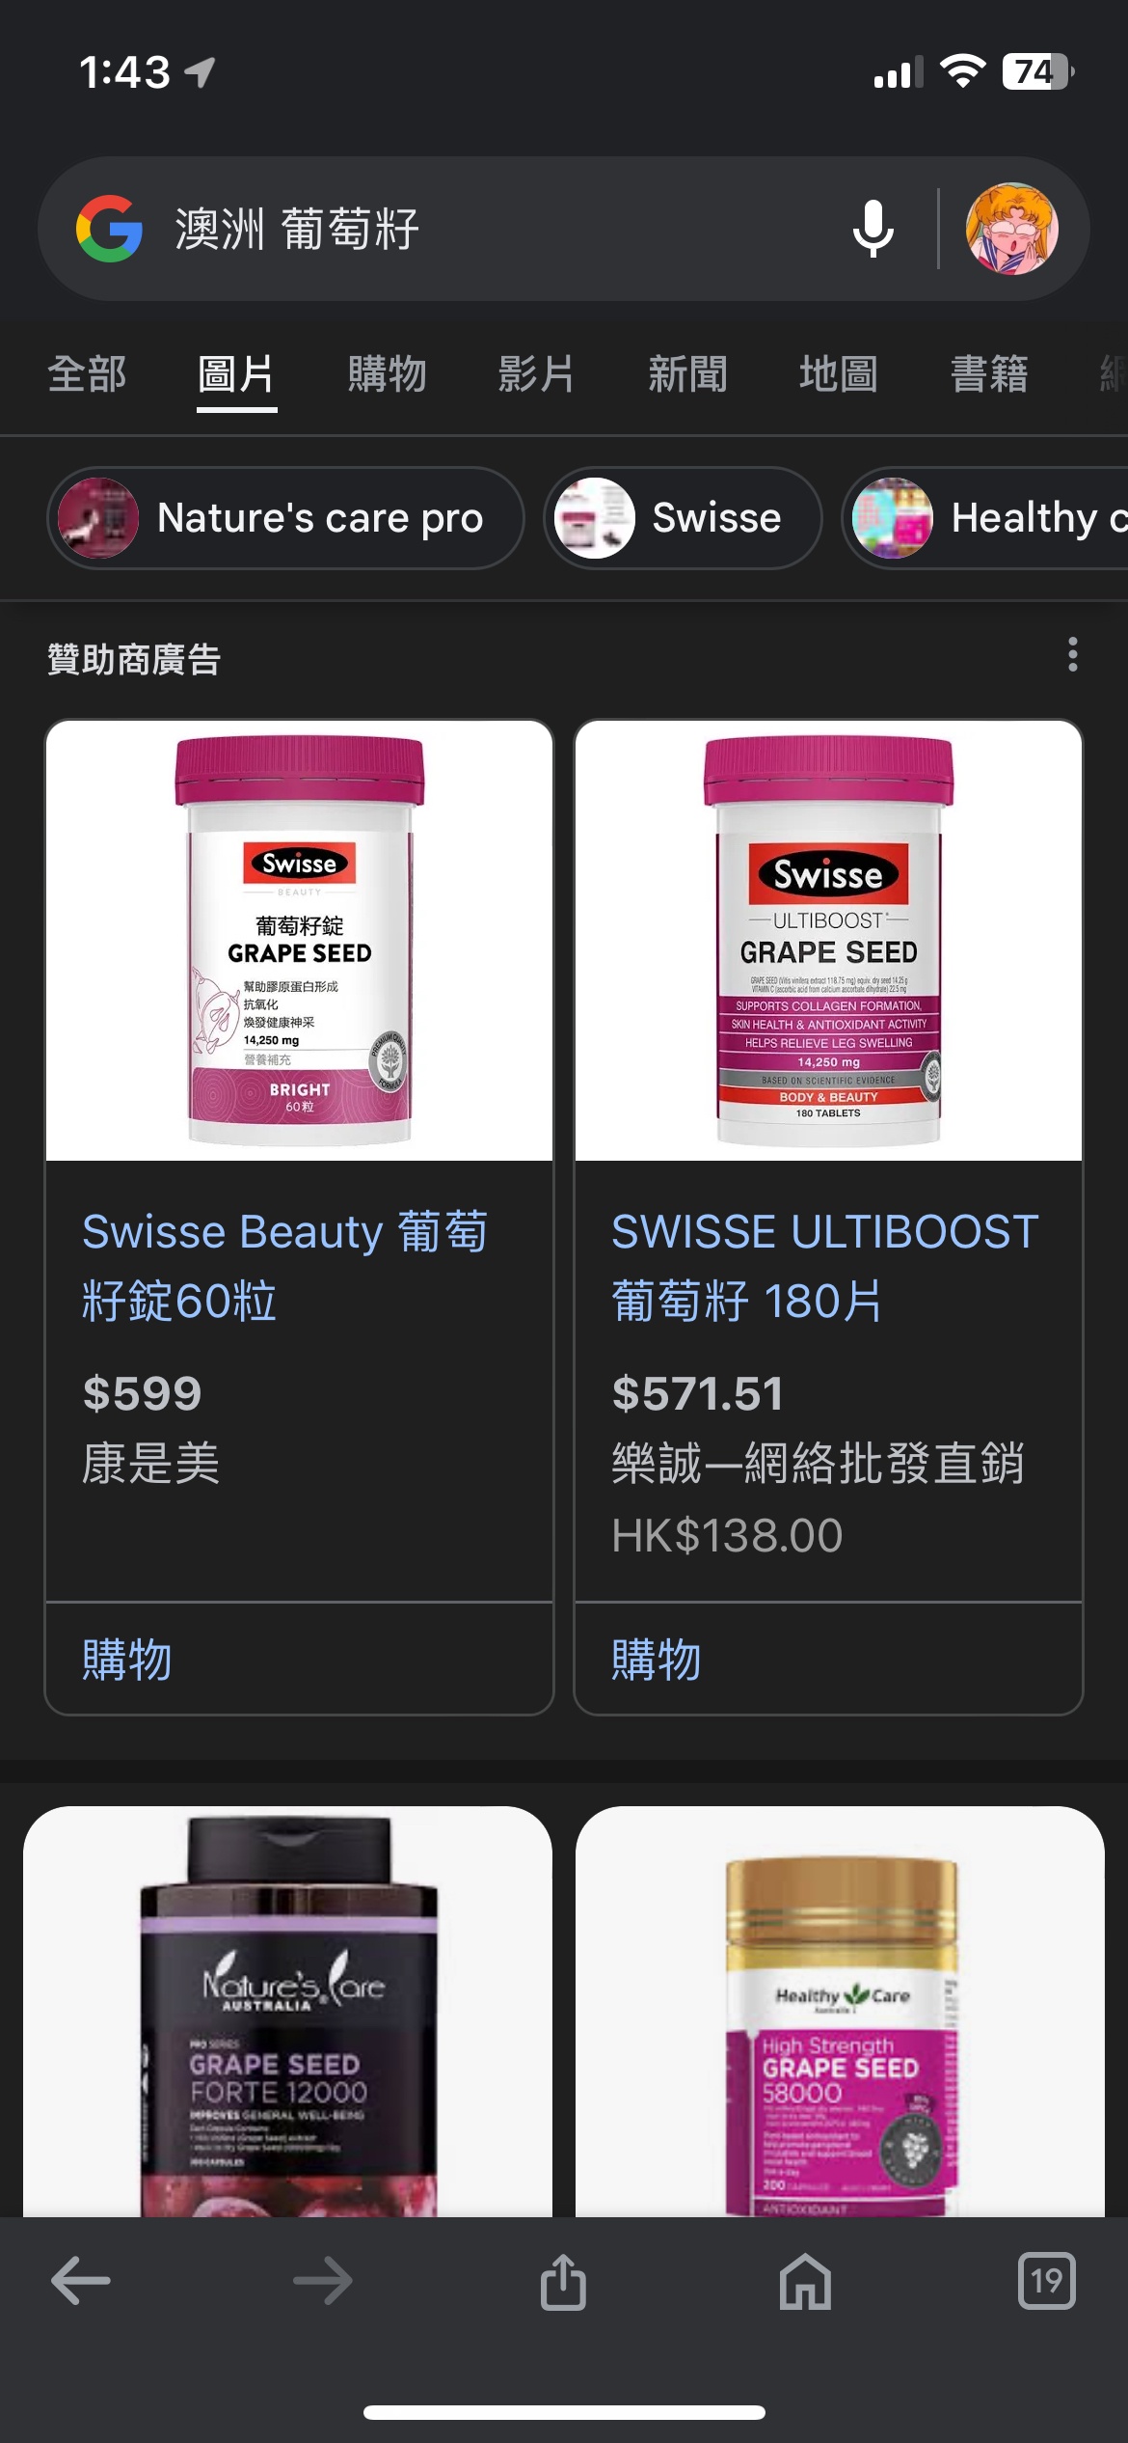Open the share sheet icon
The width and height of the screenshot is (1128, 2443).
(x=564, y=2281)
